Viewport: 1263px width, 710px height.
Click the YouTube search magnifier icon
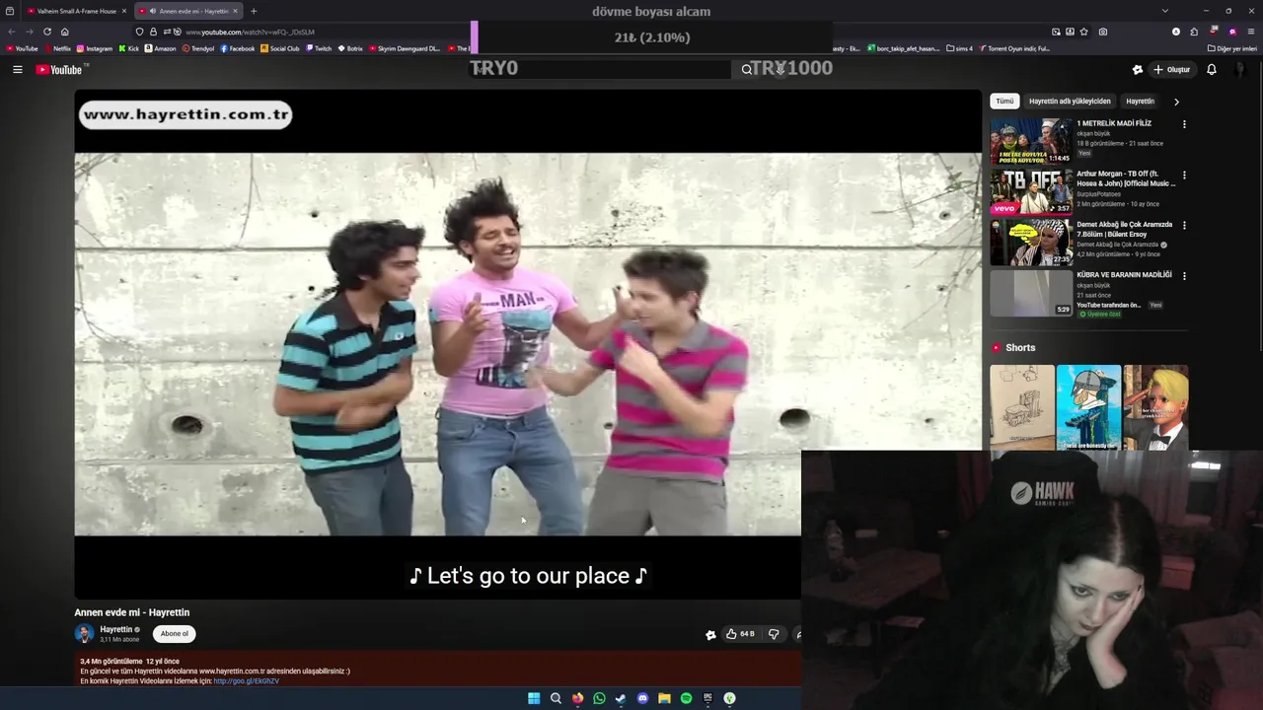click(747, 69)
